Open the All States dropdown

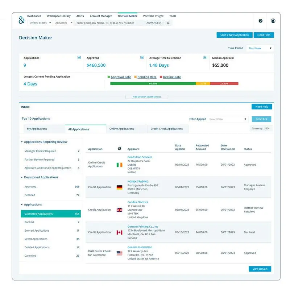click(x=63, y=23)
